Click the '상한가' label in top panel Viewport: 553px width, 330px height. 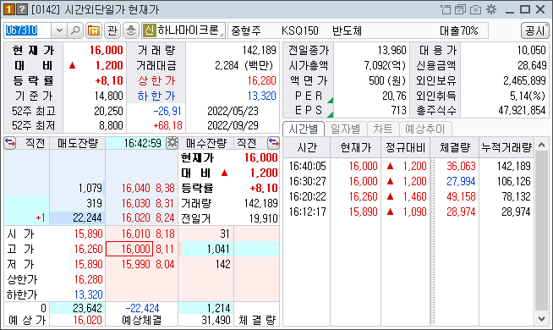coord(156,81)
